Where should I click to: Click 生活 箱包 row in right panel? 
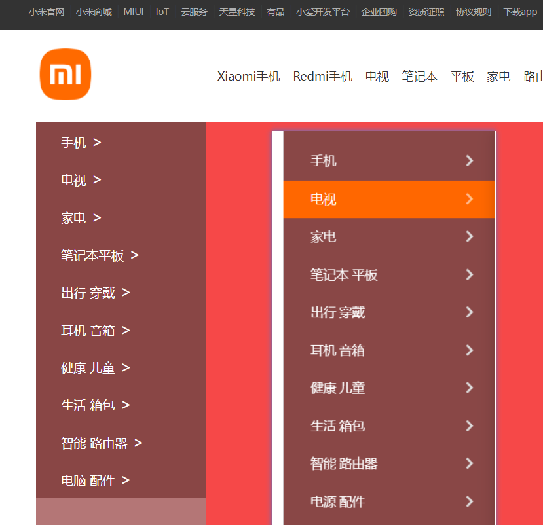(x=389, y=425)
